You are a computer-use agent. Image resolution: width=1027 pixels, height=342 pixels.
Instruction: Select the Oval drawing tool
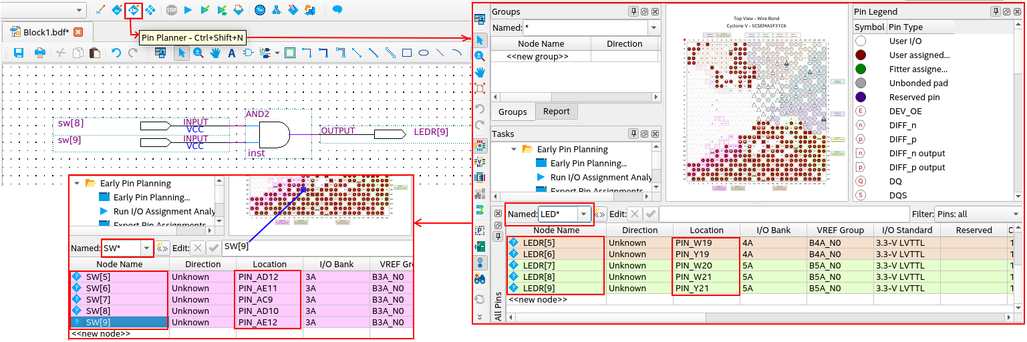tap(424, 53)
